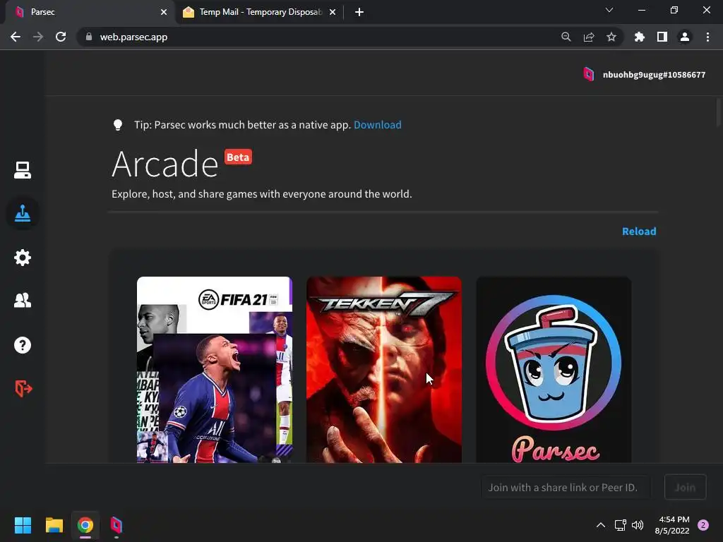Click the Reload link for Arcade
The width and height of the screenshot is (723, 542).
pyautogui.click(x=639, y=231)
